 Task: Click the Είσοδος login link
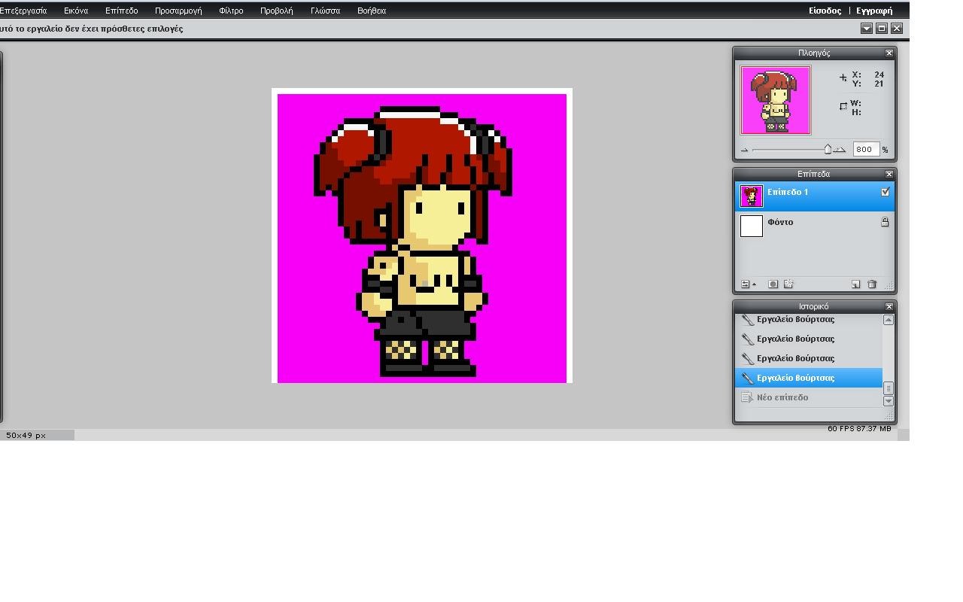825,11
